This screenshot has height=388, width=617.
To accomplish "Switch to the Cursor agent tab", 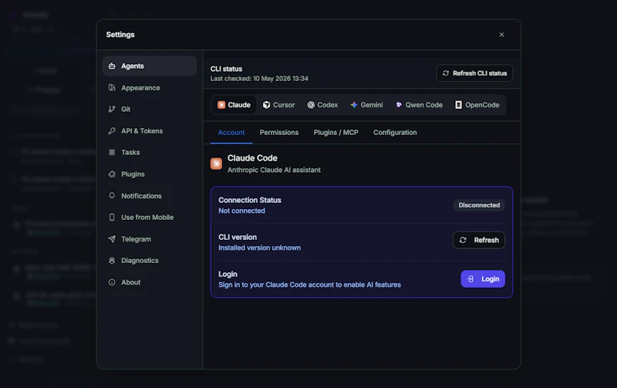I will tap(278, 105).
